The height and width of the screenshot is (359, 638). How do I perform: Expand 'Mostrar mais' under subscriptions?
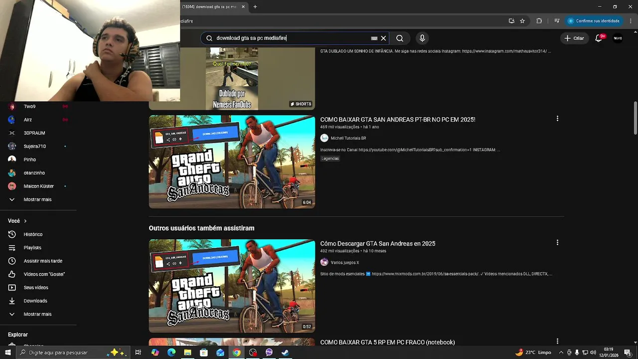[x=38, y=199]
